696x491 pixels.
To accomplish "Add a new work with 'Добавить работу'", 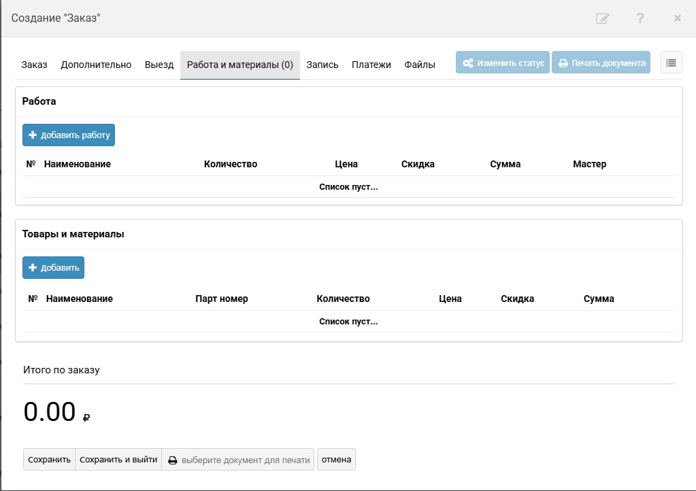I will [x=69, y=135].
